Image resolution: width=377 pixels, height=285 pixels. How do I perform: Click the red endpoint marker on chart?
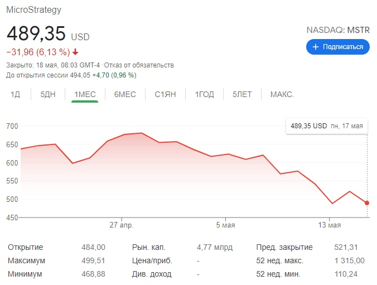[x=366, y=203]
